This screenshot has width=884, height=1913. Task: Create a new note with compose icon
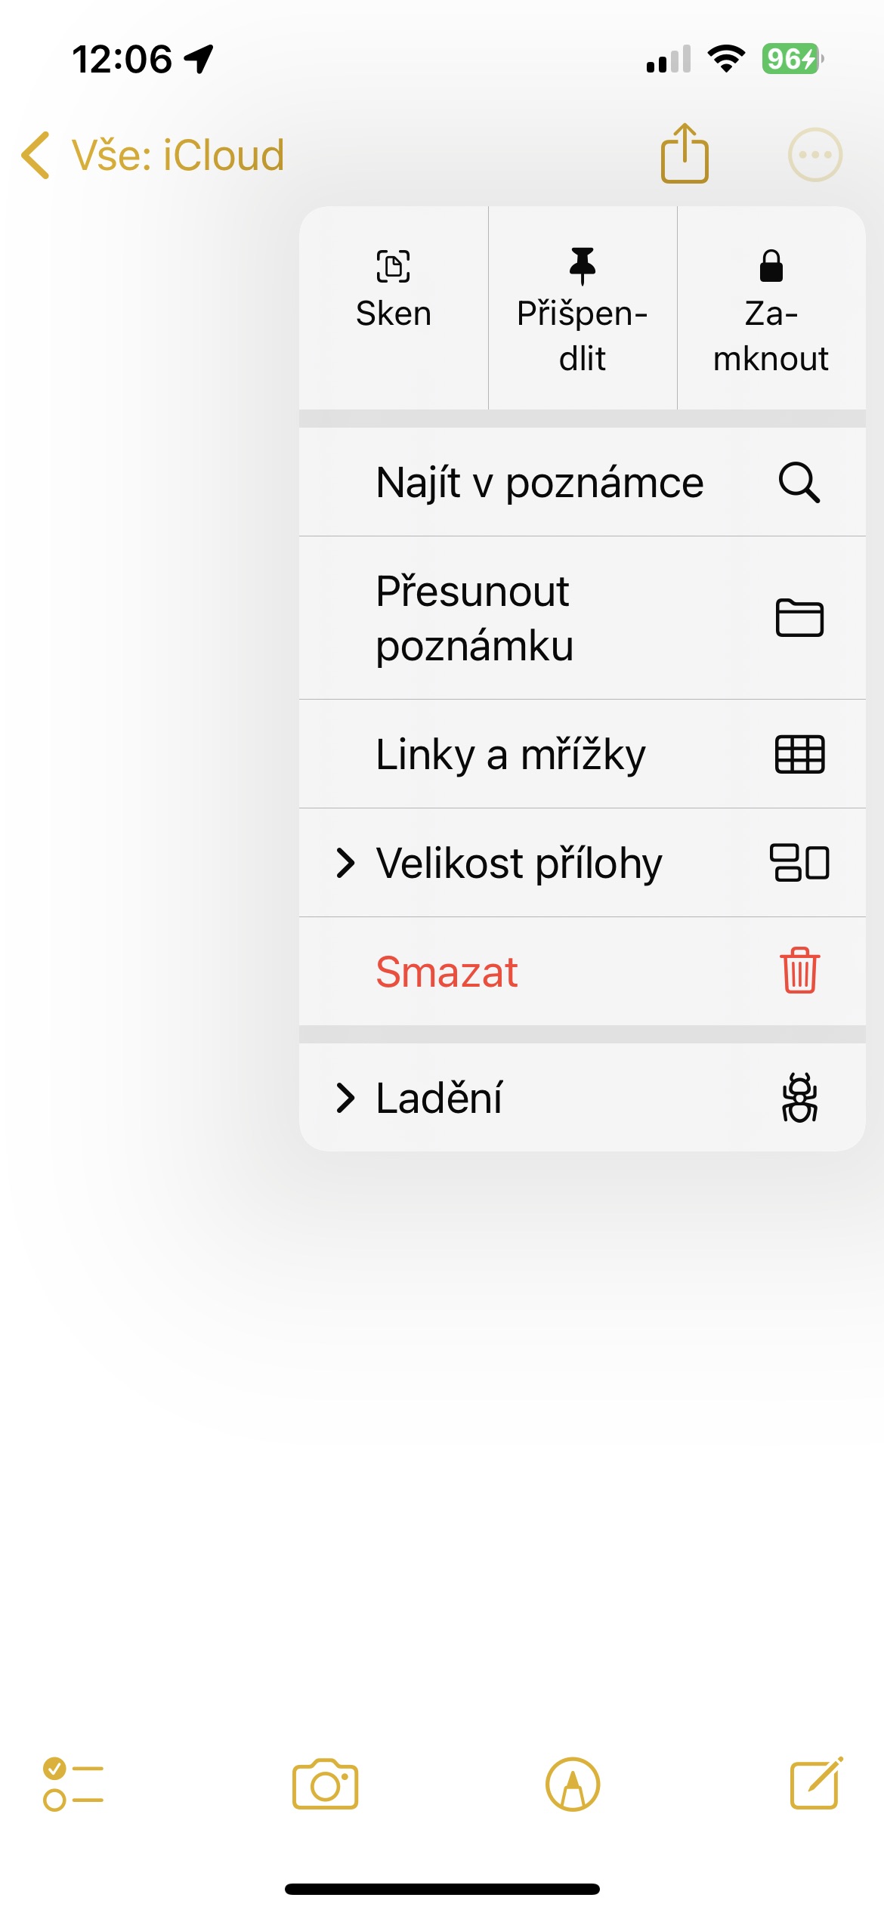point(816,1783)
